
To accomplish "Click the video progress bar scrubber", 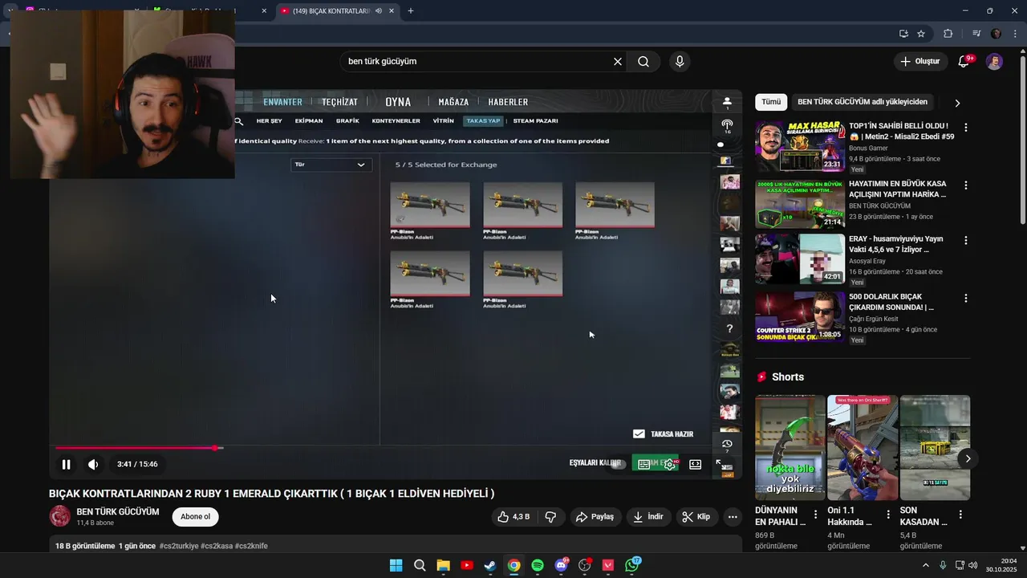I will (215, 448).
